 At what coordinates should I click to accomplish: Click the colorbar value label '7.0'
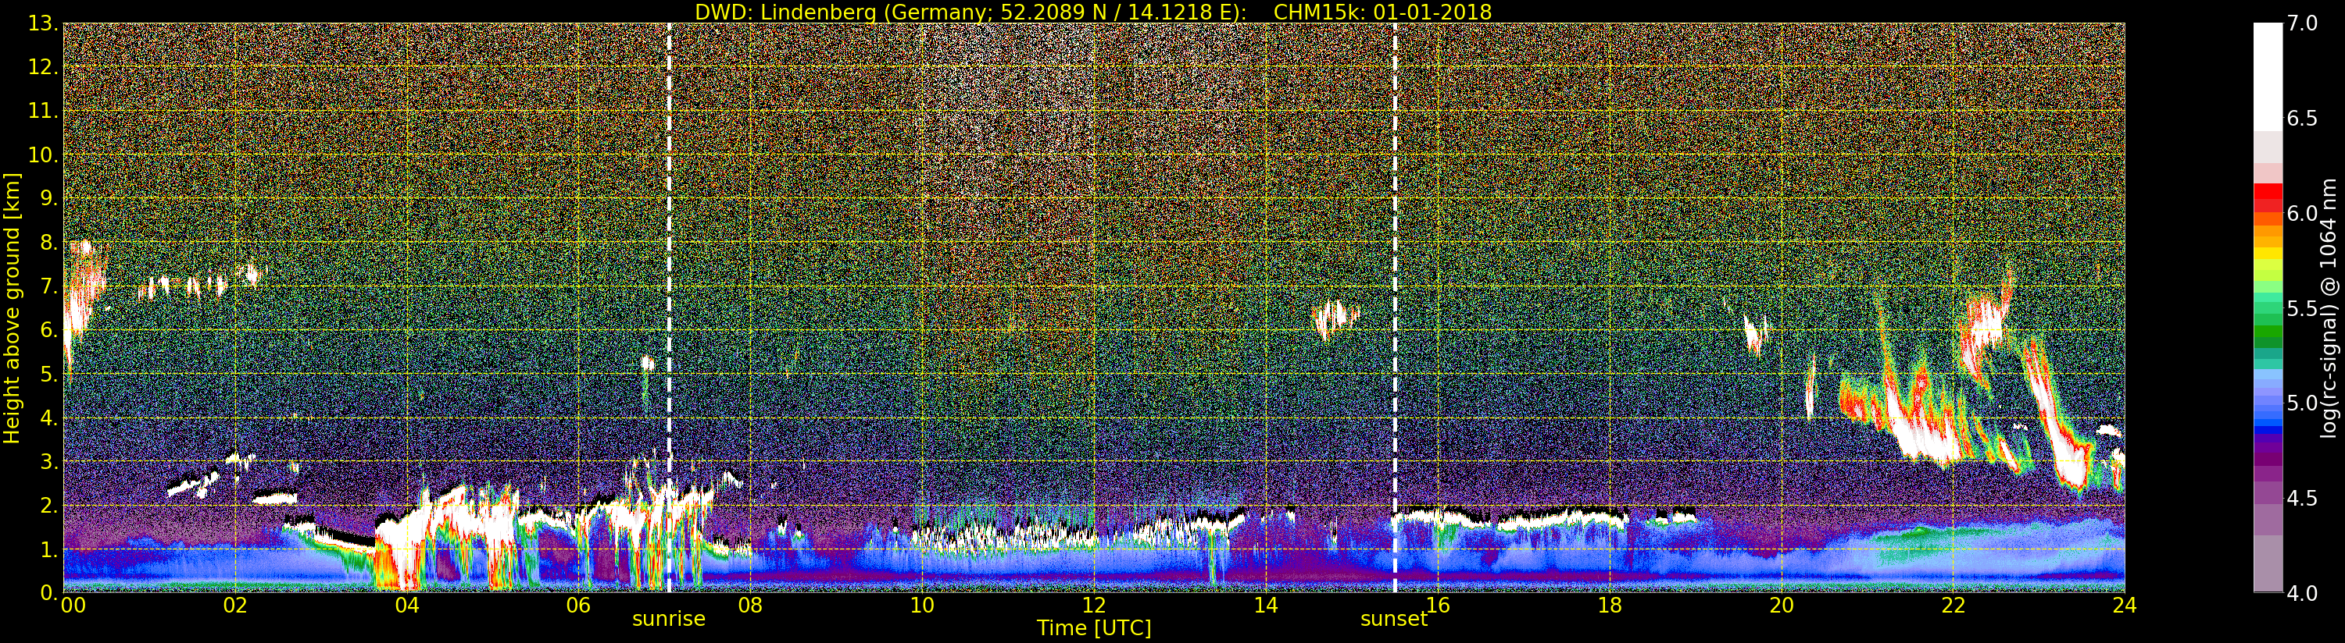[x=2302, y=23]
